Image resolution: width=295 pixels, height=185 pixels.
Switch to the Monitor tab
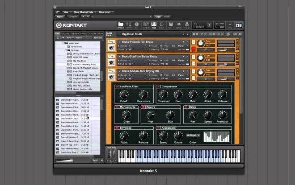point(84,33)
